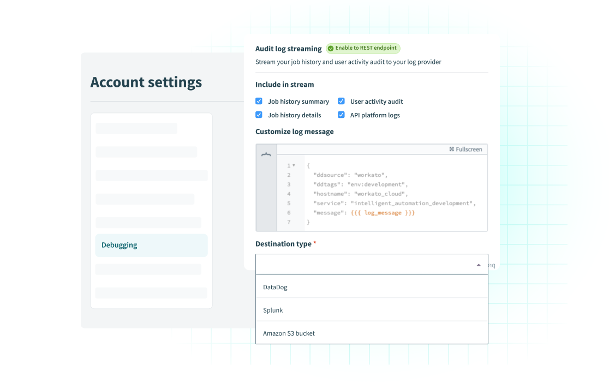Viewport: 609px width, 382px height.
Task: Collapse Destination type dropdown arrow
Action: point(479,265)
